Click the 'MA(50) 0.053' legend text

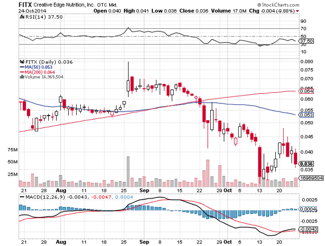39,67
